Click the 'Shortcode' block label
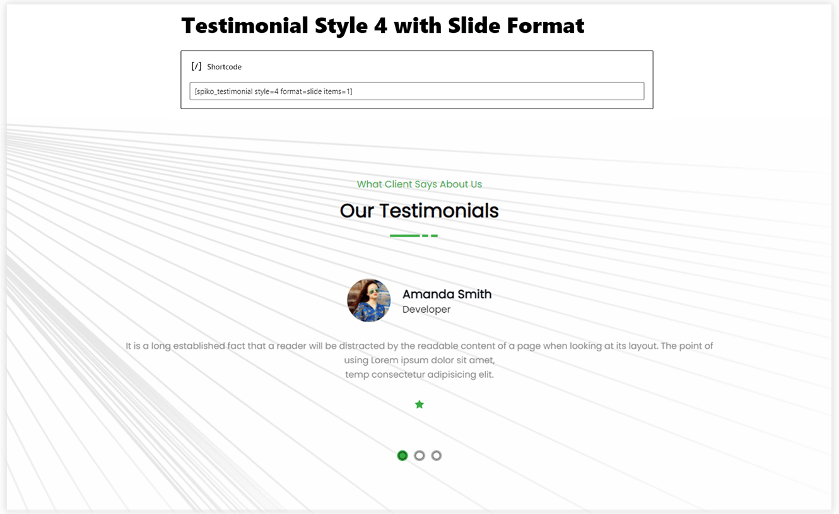The image size is (839, 514). [x=224, y=67]
